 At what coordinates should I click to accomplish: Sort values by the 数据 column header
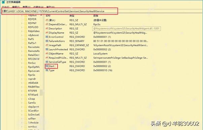pyautogui.click(x=96, y=16)
